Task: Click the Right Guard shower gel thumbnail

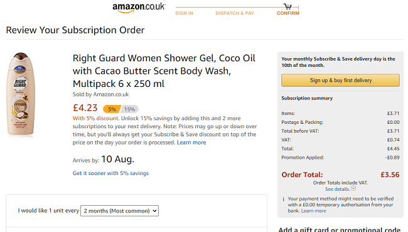Action: pyautogui.click(x=21, y=94)
